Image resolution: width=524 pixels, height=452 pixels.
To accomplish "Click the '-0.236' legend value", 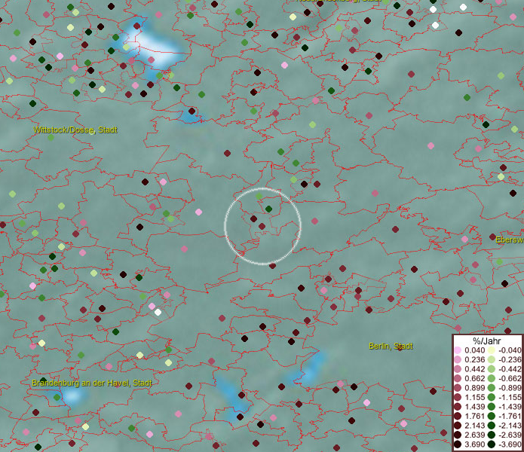I will (x=510, y=359).
